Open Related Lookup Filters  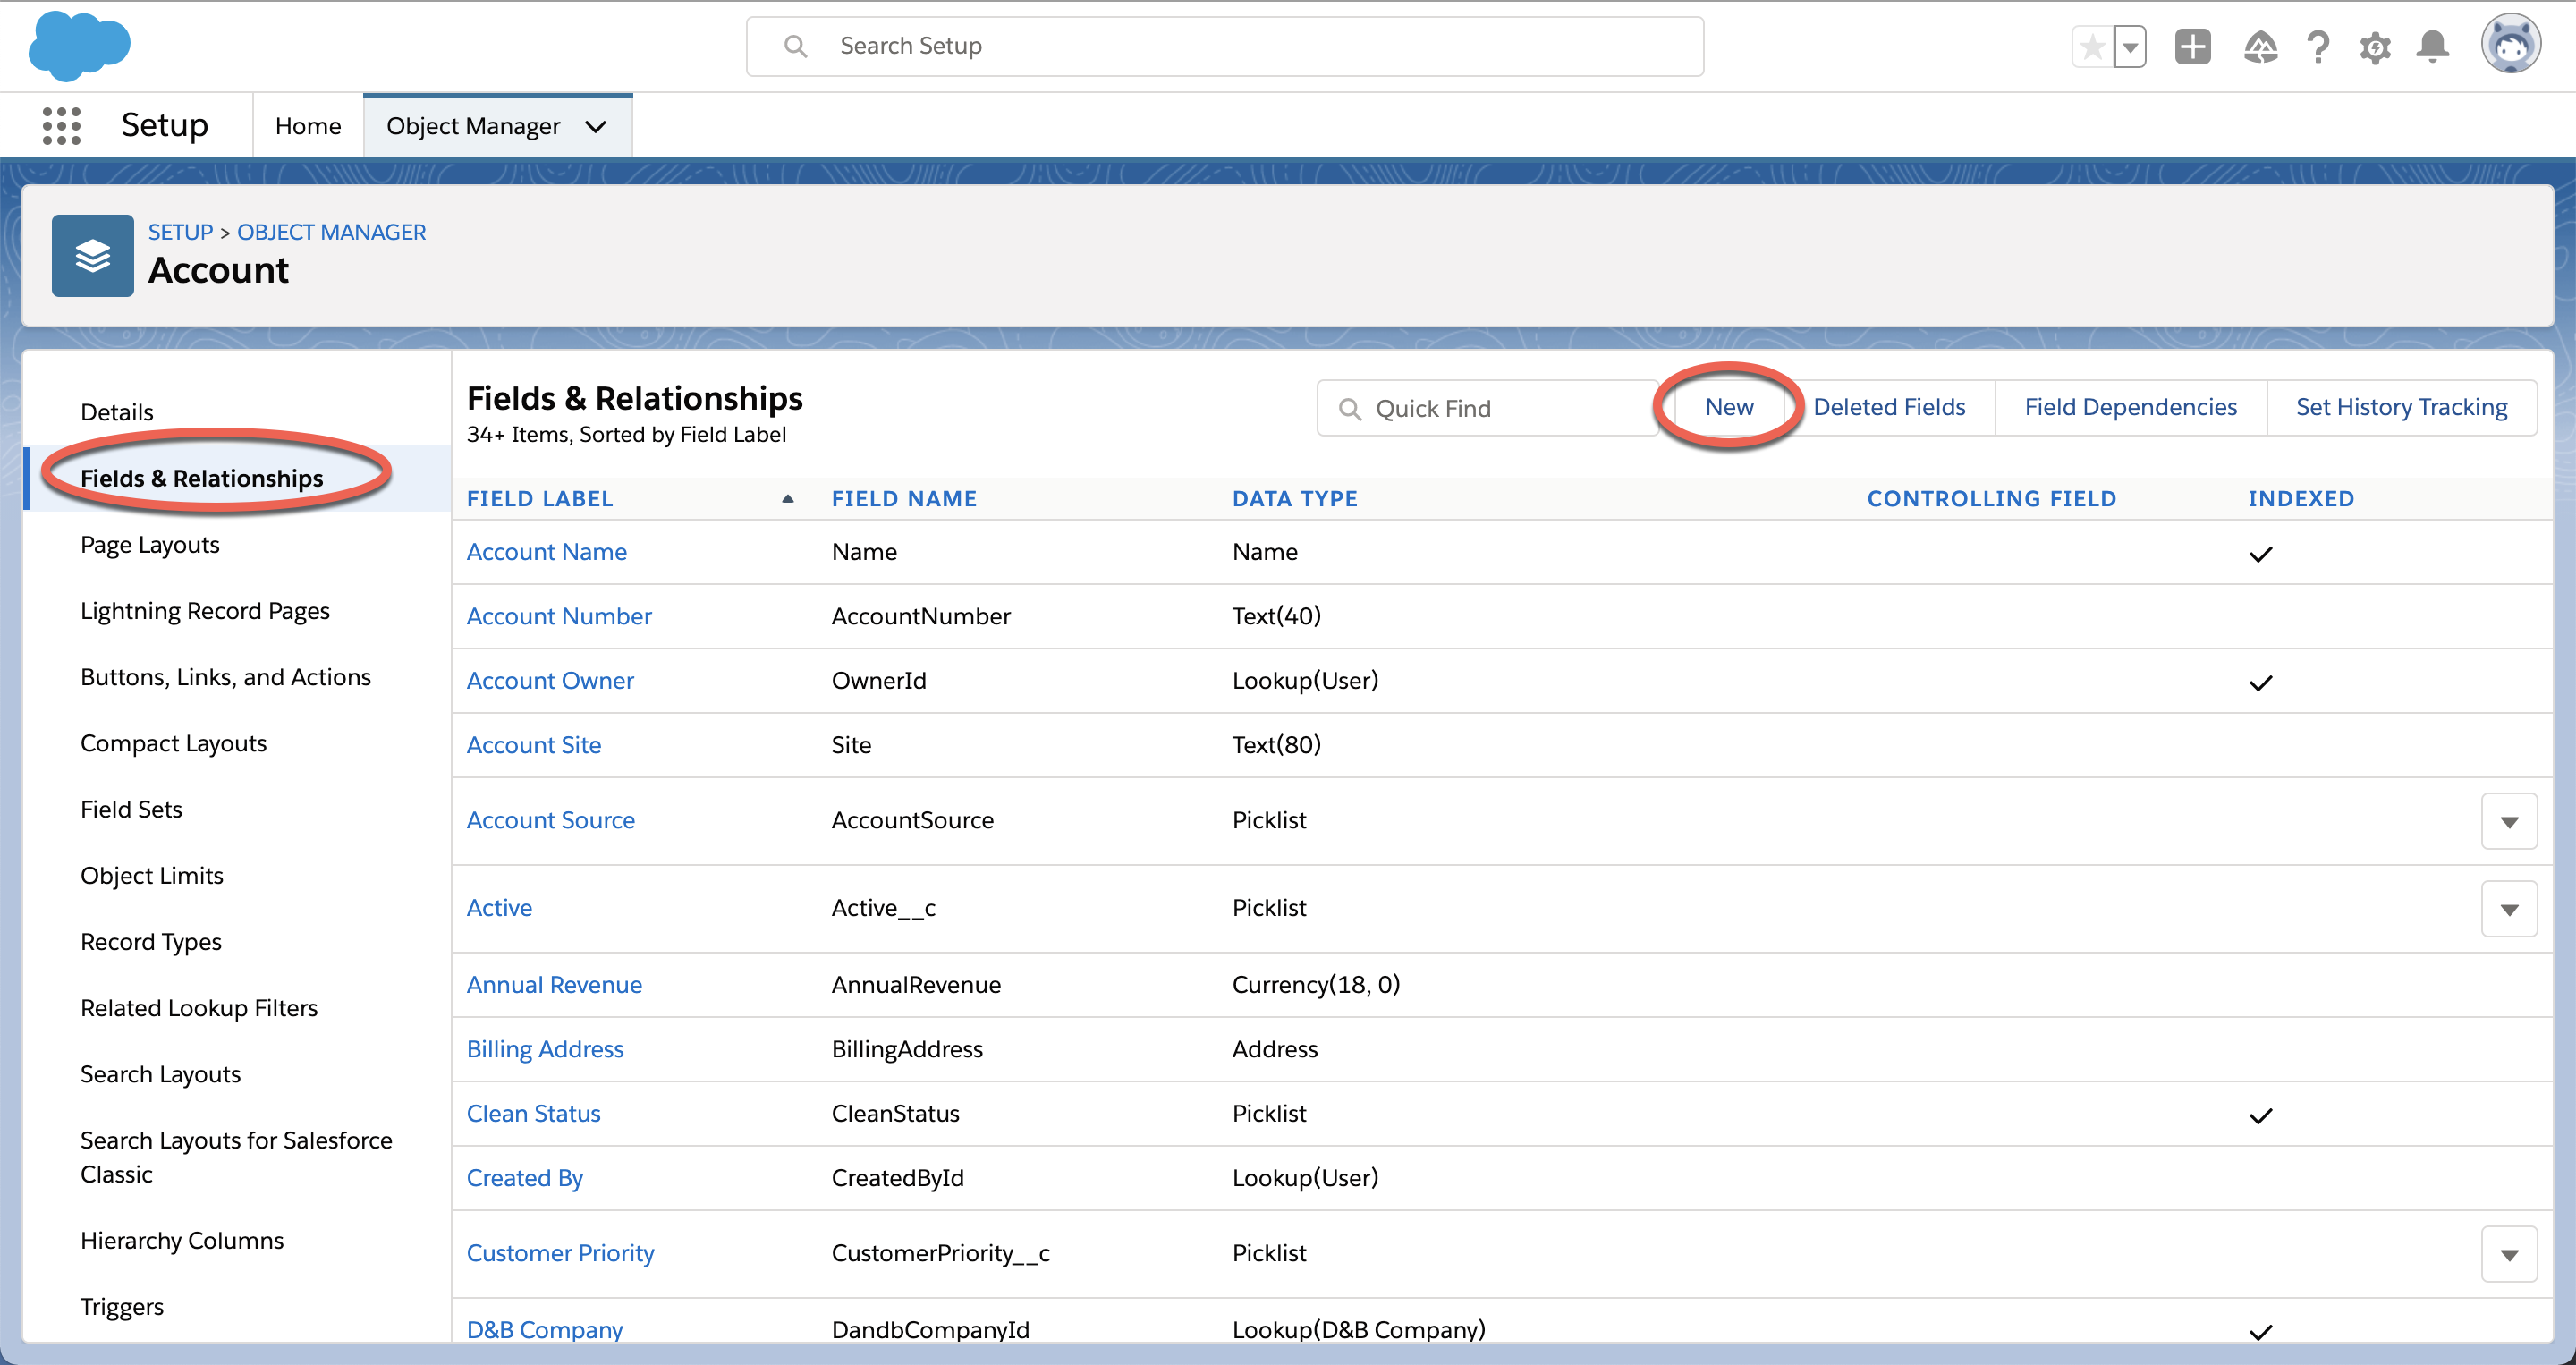coord(199,1008)
